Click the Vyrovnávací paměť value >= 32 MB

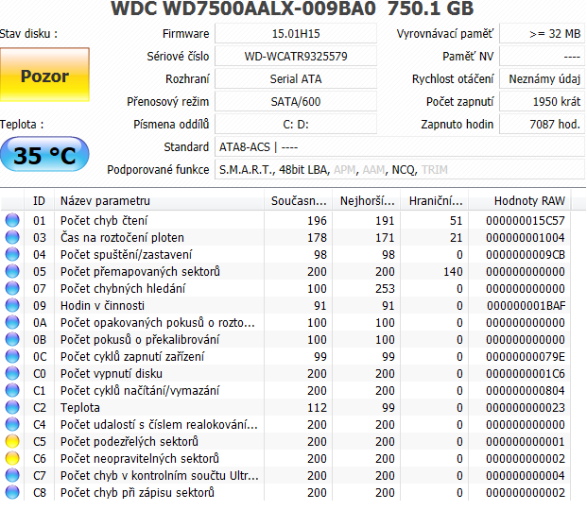[x=542, y=34]
